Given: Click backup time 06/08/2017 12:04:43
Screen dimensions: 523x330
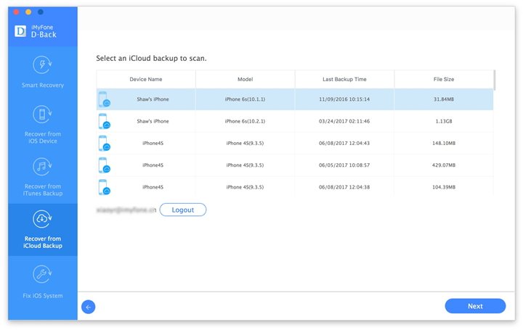Looking at the screenshot, I should pyautogui.click(x=344, y=143).
